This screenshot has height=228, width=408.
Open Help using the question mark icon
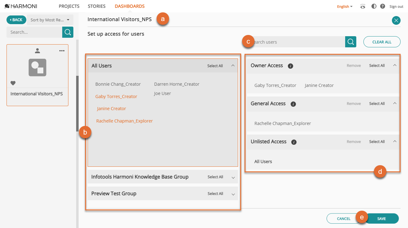[x=383, y=6]
